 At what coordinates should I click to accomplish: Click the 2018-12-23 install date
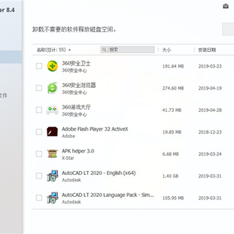click(210, 132)
